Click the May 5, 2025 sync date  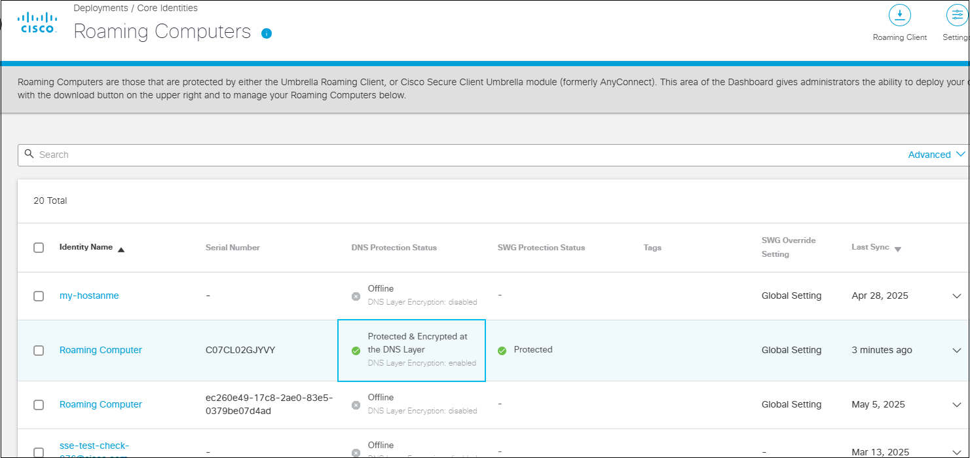tap(878, 404)
